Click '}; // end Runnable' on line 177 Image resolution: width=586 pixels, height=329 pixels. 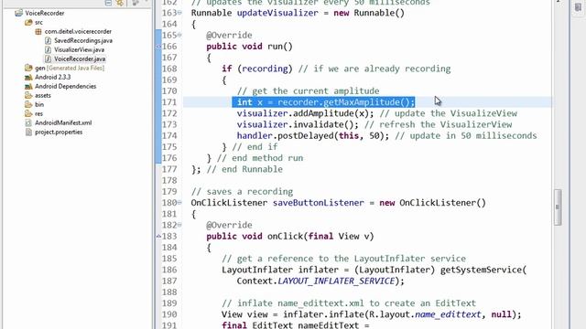click(237, 169)
